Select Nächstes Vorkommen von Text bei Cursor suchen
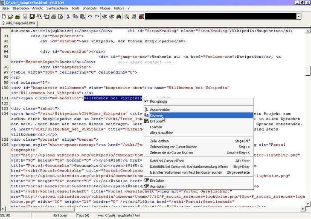Viewport: 311px width, 219px height. tap(199, 172)
